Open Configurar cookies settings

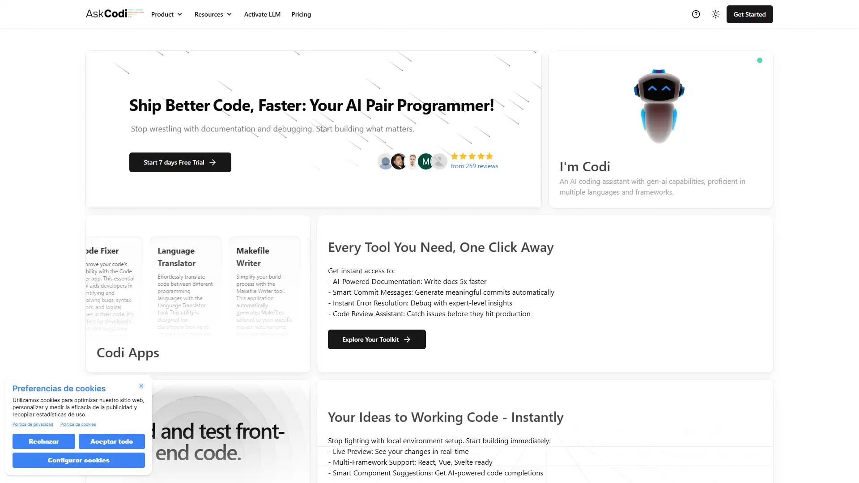click(x=79, y=460)
